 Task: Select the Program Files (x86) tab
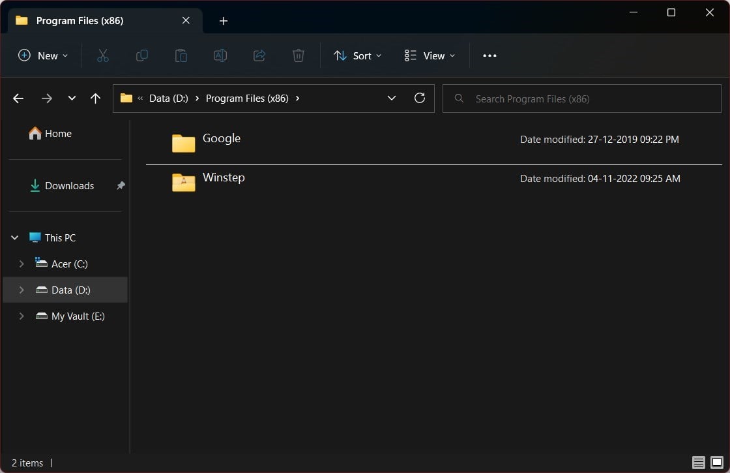pos(105,20)
